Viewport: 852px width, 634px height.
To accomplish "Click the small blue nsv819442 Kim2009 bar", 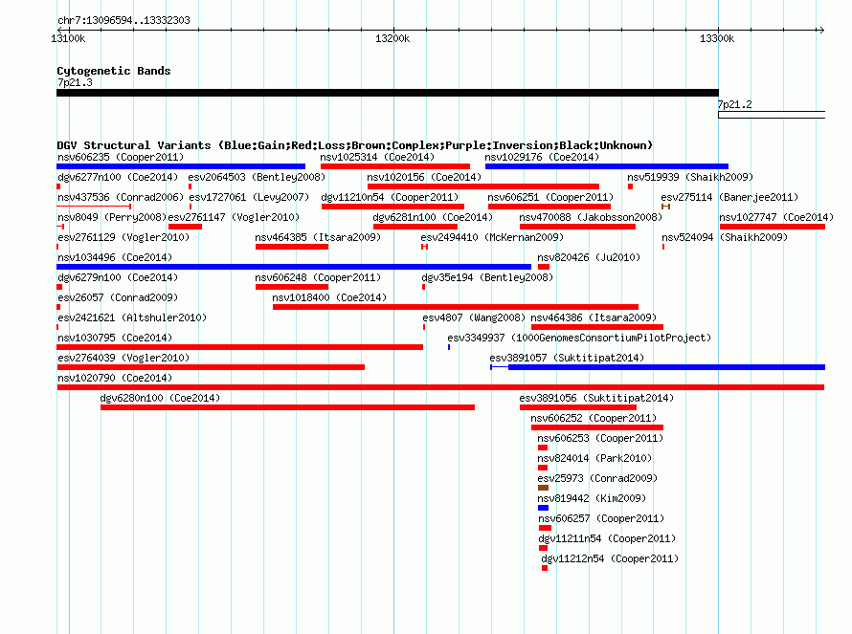I will tap(543, 508).
